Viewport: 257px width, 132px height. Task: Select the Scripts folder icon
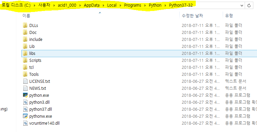click(x=25, y=60)
